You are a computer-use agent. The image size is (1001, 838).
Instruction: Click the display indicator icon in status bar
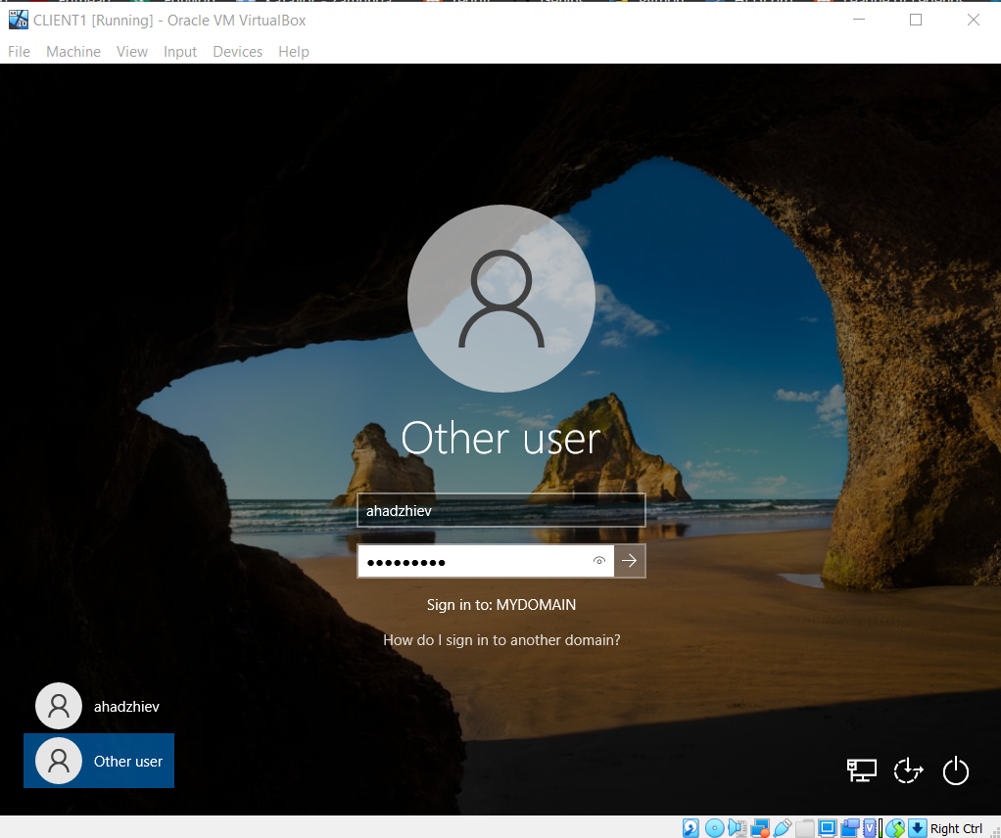click(828, 828)
